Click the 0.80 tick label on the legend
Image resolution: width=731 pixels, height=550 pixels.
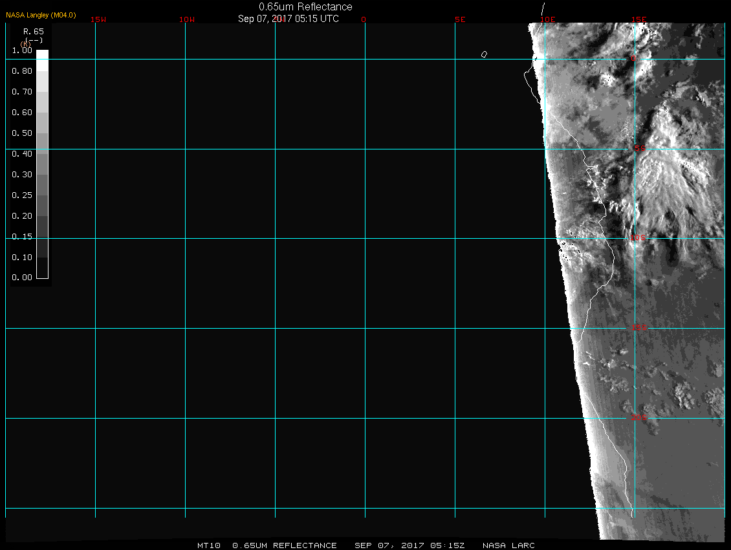[x=22, y=71]
